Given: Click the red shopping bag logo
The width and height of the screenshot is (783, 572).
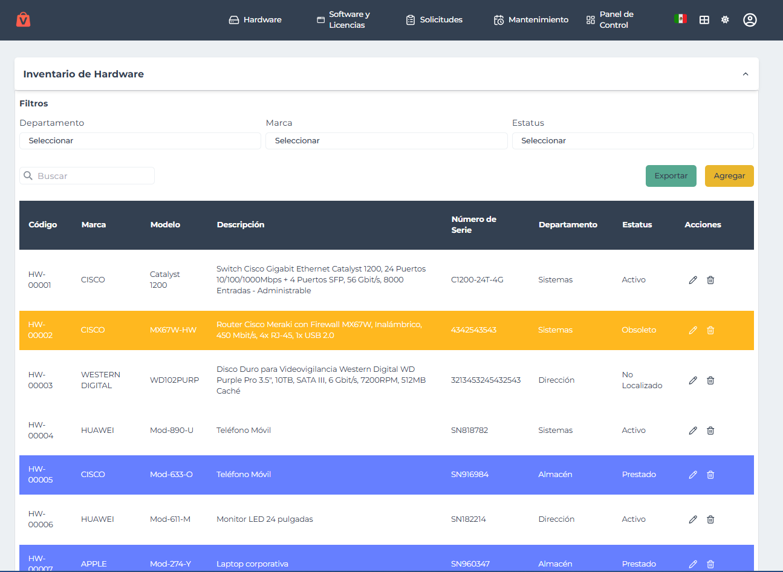Looking at the screenshot, I should (x=23, y=19).
